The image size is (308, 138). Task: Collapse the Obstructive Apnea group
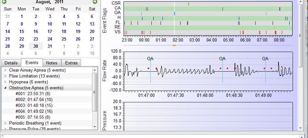point(5,88)
